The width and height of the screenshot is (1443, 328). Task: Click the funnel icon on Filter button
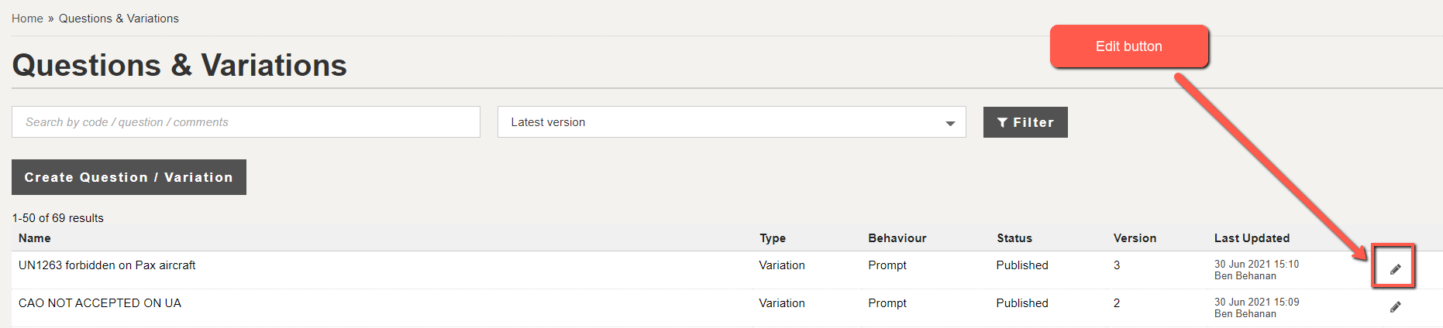click(x=1002, y=122)
